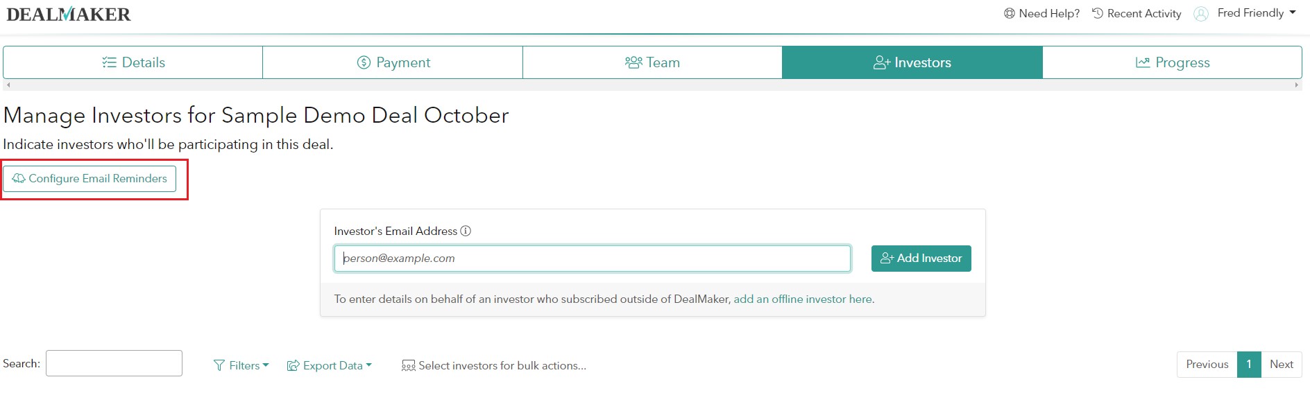Viewport: 1310px width, 393px height.
Task: Click the bulk actions people icon
Action: pyautogui.click(x=409, y=365)
